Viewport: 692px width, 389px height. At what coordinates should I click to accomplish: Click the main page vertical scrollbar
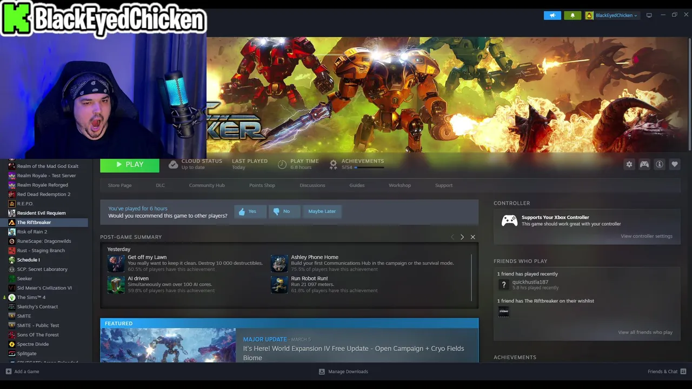point(690,94)
